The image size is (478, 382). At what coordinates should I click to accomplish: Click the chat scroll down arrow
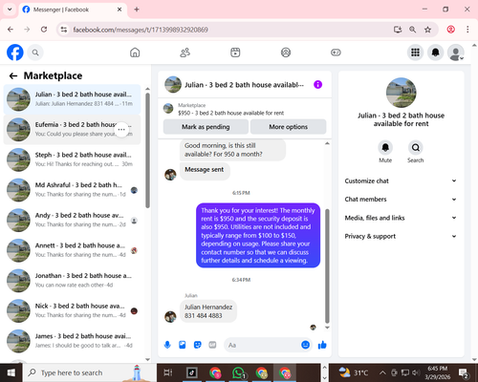pos(327,328)
